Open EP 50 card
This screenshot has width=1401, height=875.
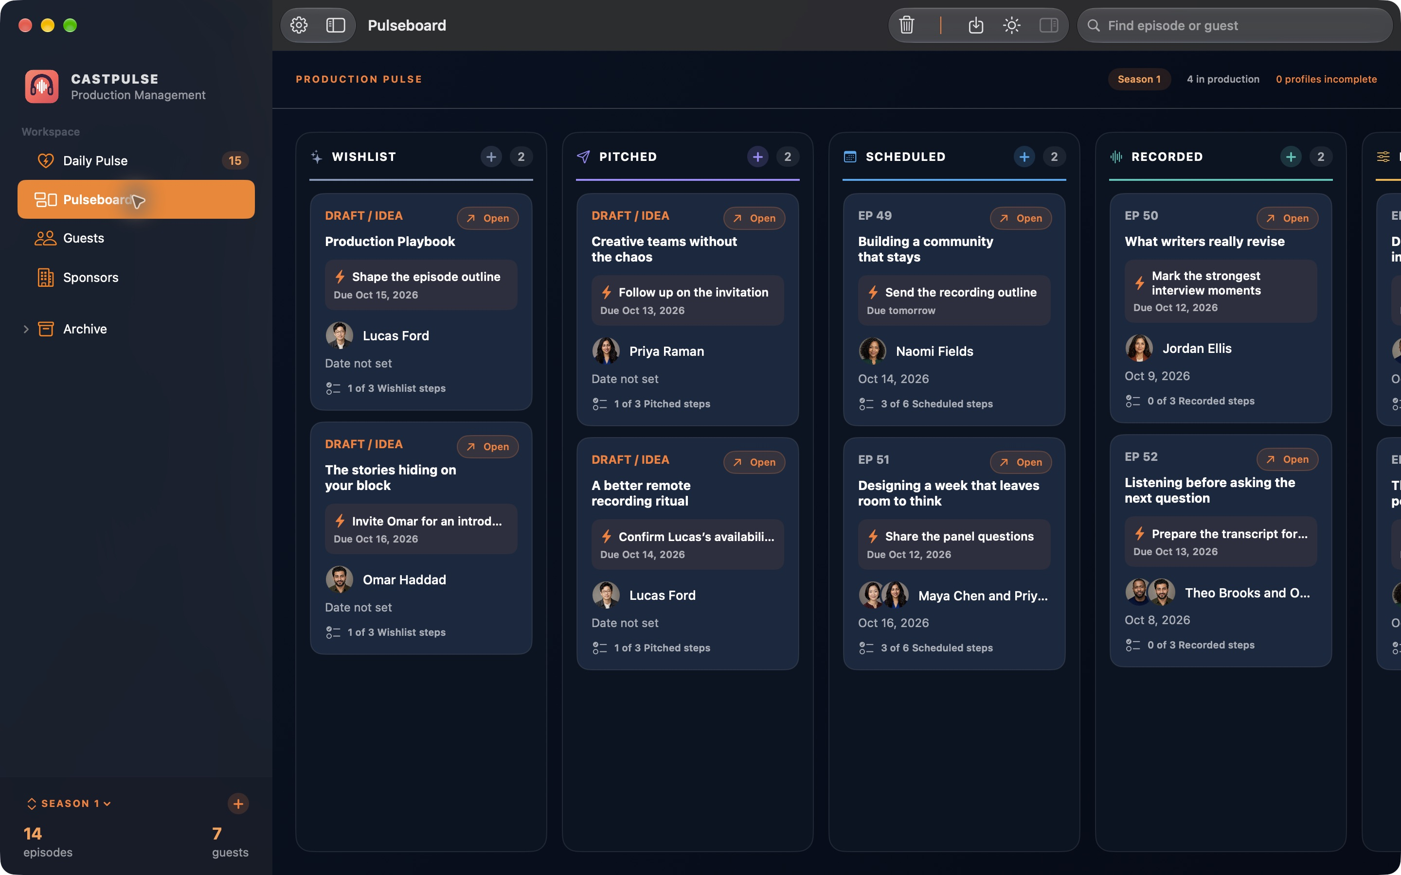pyautogui.click(x=1287, y=218)
